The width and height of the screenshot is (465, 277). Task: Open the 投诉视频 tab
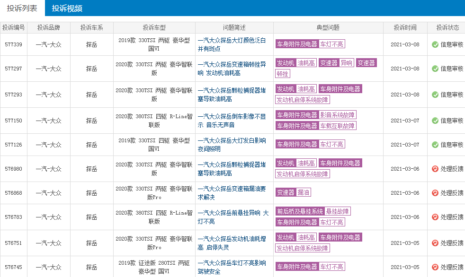pos(67,8)
